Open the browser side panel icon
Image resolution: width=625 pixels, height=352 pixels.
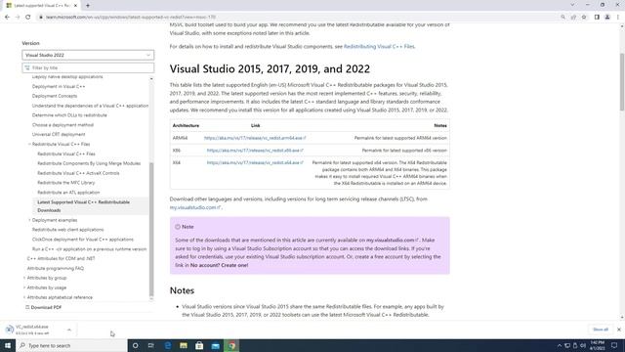pyautogui.click(x=597, y=18)
